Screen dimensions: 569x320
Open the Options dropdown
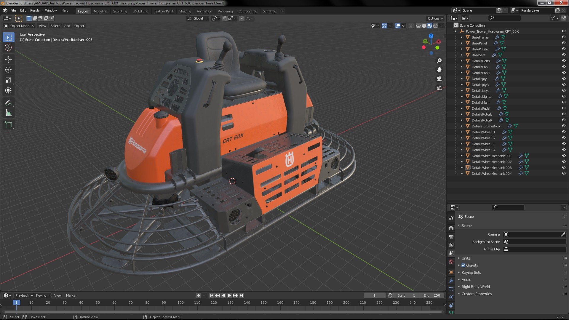(435, 18)
